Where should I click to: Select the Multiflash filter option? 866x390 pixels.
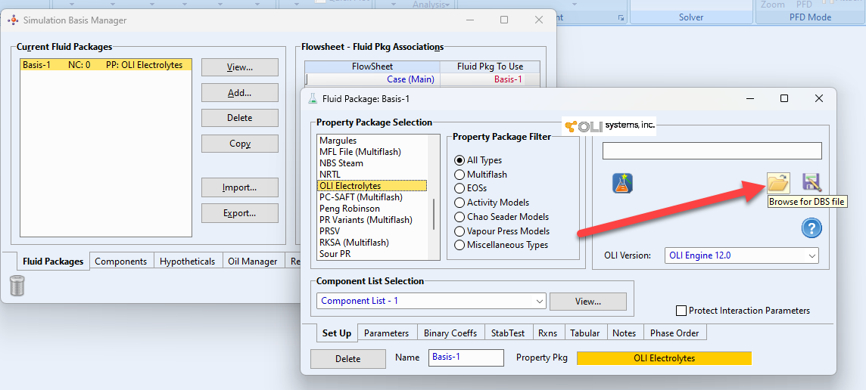pos(459,175)
